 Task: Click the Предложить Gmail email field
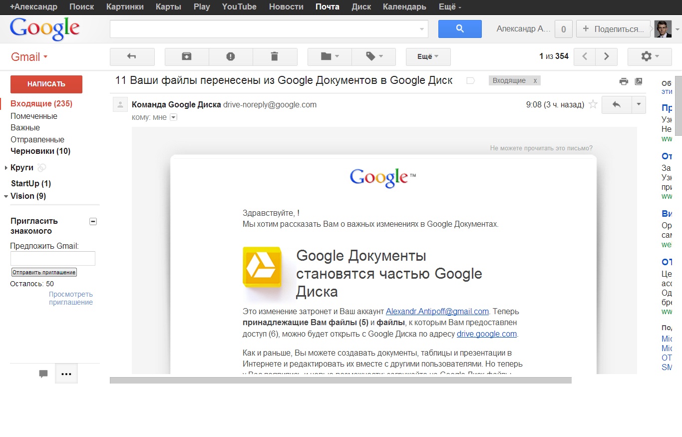[x=53, y=258]
